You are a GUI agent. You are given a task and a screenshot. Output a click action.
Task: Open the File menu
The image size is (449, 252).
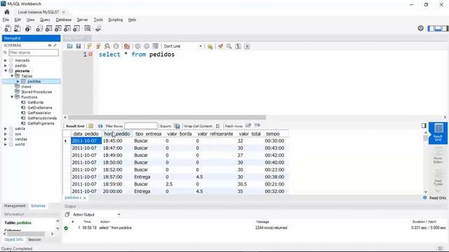pos(6,20)
